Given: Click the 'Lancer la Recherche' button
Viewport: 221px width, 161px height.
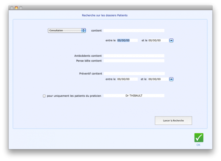Looking at the screenshot, I should click(173, 120).
